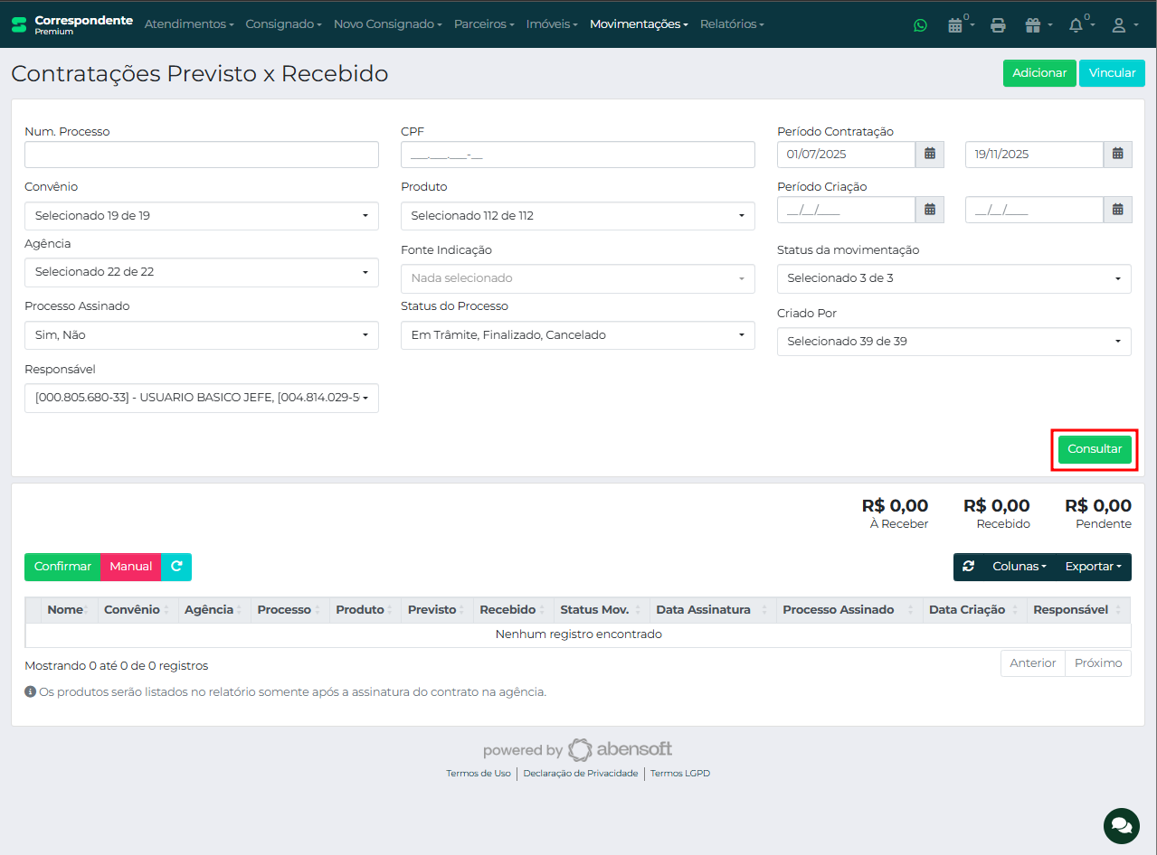This screenshot has height=855, width=1157.
Task: Open calendar picker for Período Criação end date
Action: [x=1117, y=210]
